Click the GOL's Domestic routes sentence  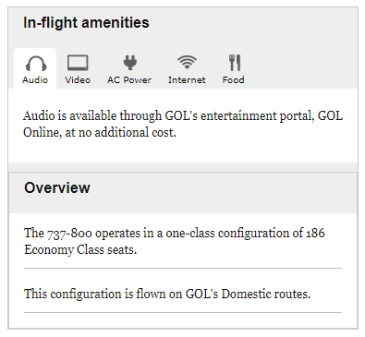[167, 294]
